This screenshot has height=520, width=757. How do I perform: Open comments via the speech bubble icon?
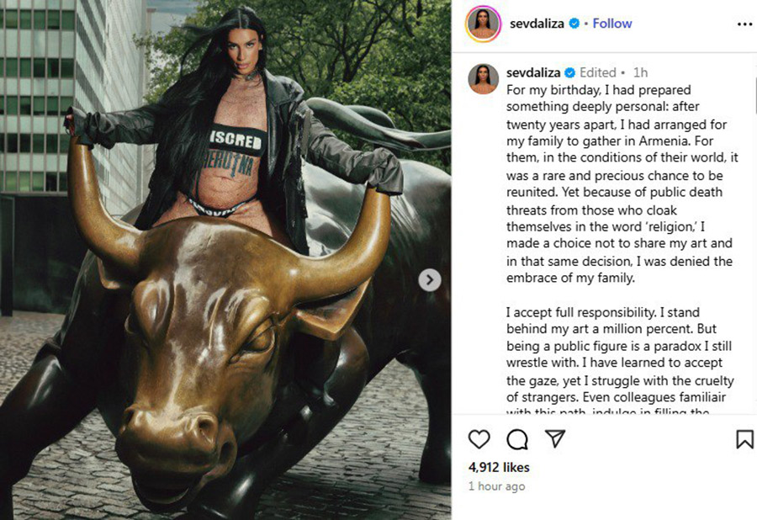tap(517, 439)
